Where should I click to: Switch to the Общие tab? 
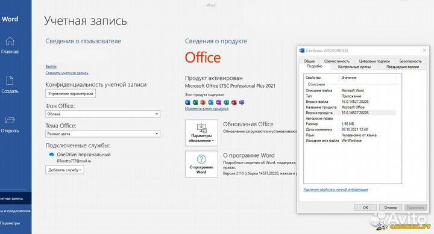(309, 61)
